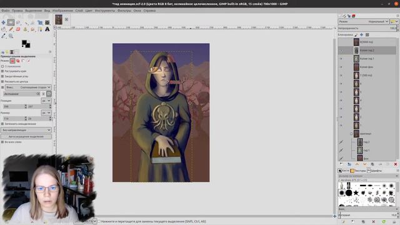
Task: Click the Lock pixels brush icon
Action: (356, 35)
